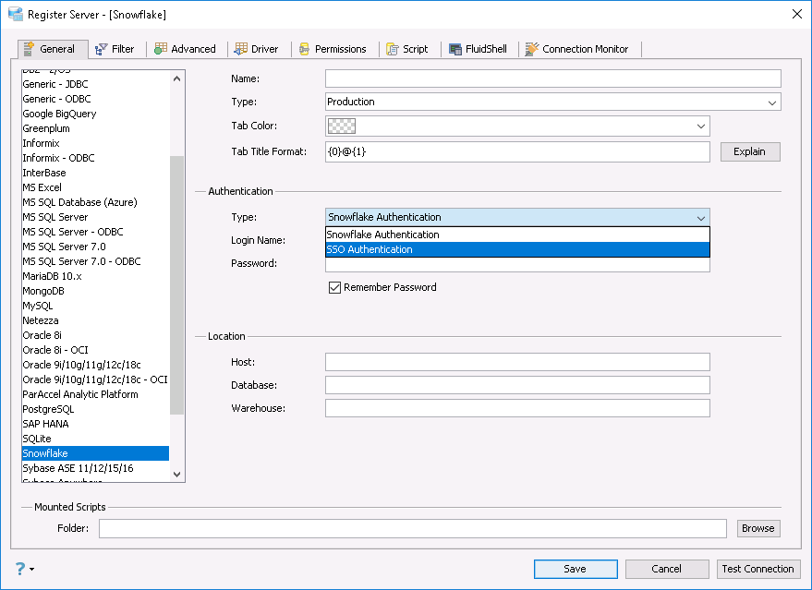Click Browse for mounted scripts folder

coord(757,528)
